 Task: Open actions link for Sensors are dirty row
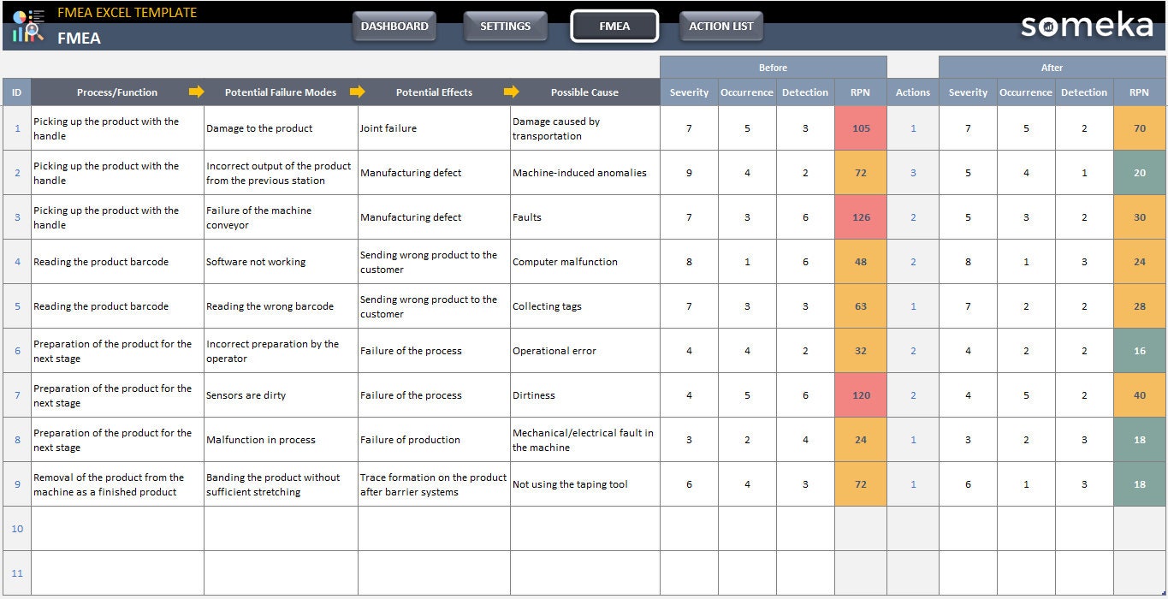[x=913, y=395]
